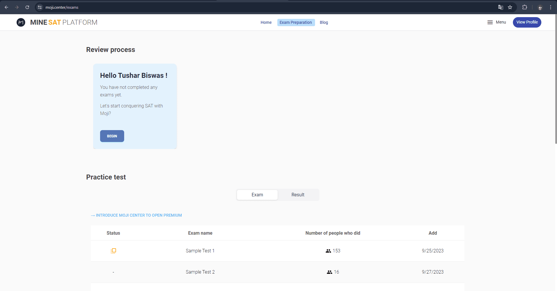Open the browser three-dot menu

[x=551, y=7]
